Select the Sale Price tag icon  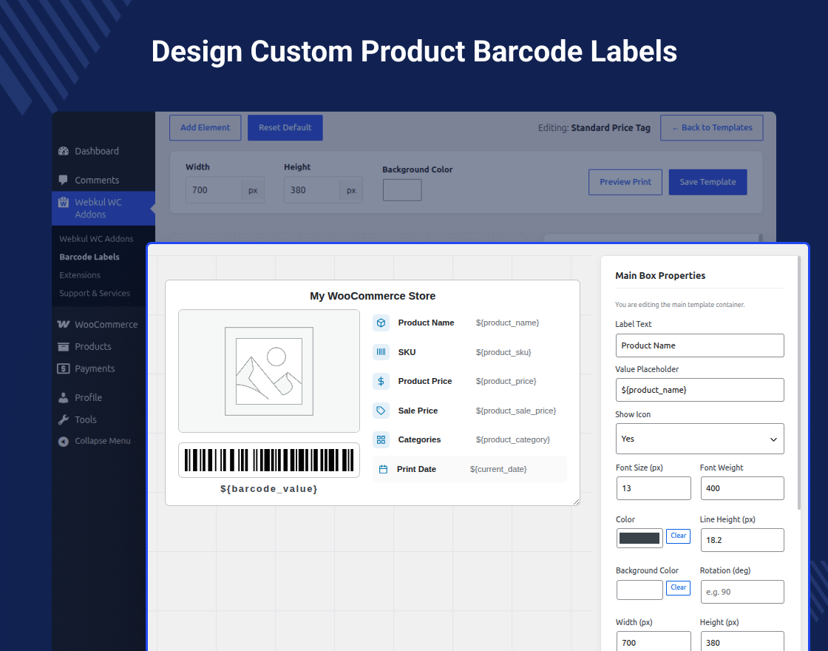(381, 411)
